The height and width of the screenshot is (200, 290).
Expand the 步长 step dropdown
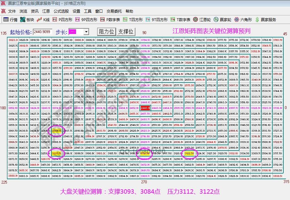click(86, 31)
